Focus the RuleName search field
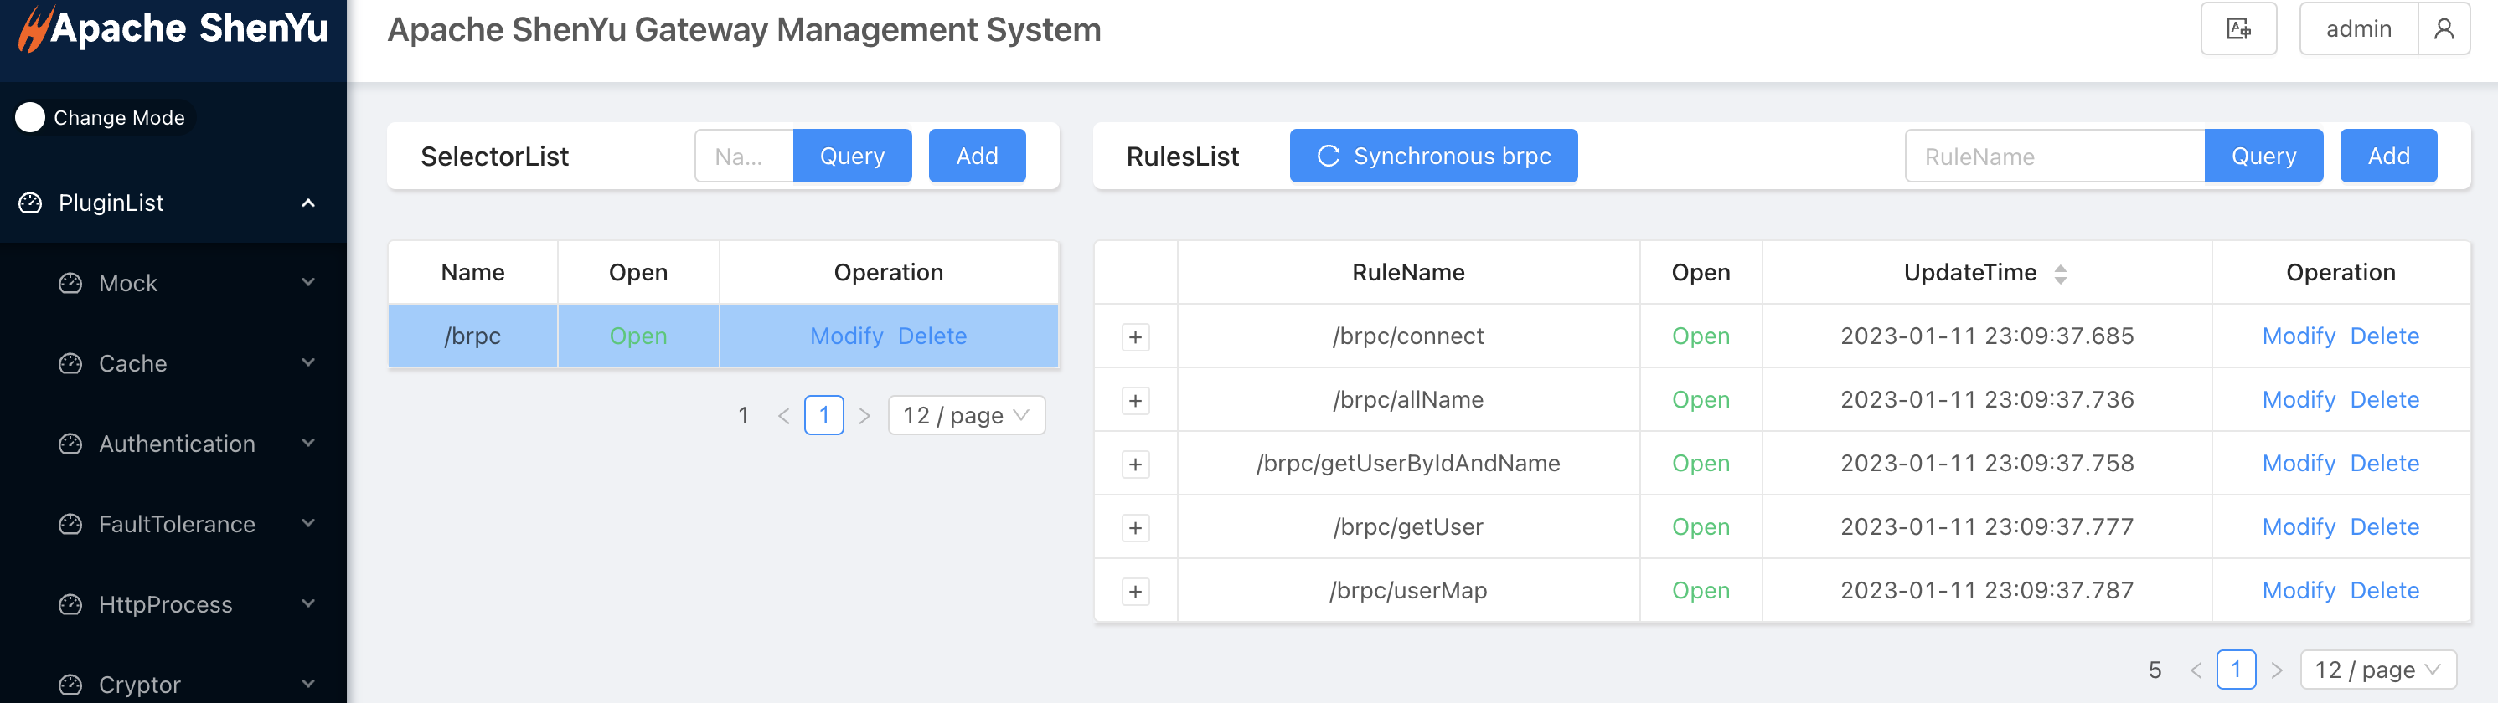2498x703 pixels. point(2053,156)
